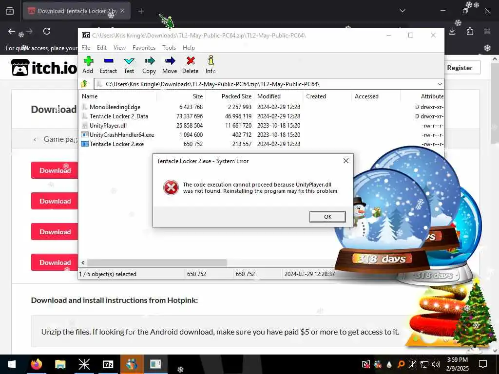Select the Copy toolbar icon
Screen dimensions: 499x374
149,65
